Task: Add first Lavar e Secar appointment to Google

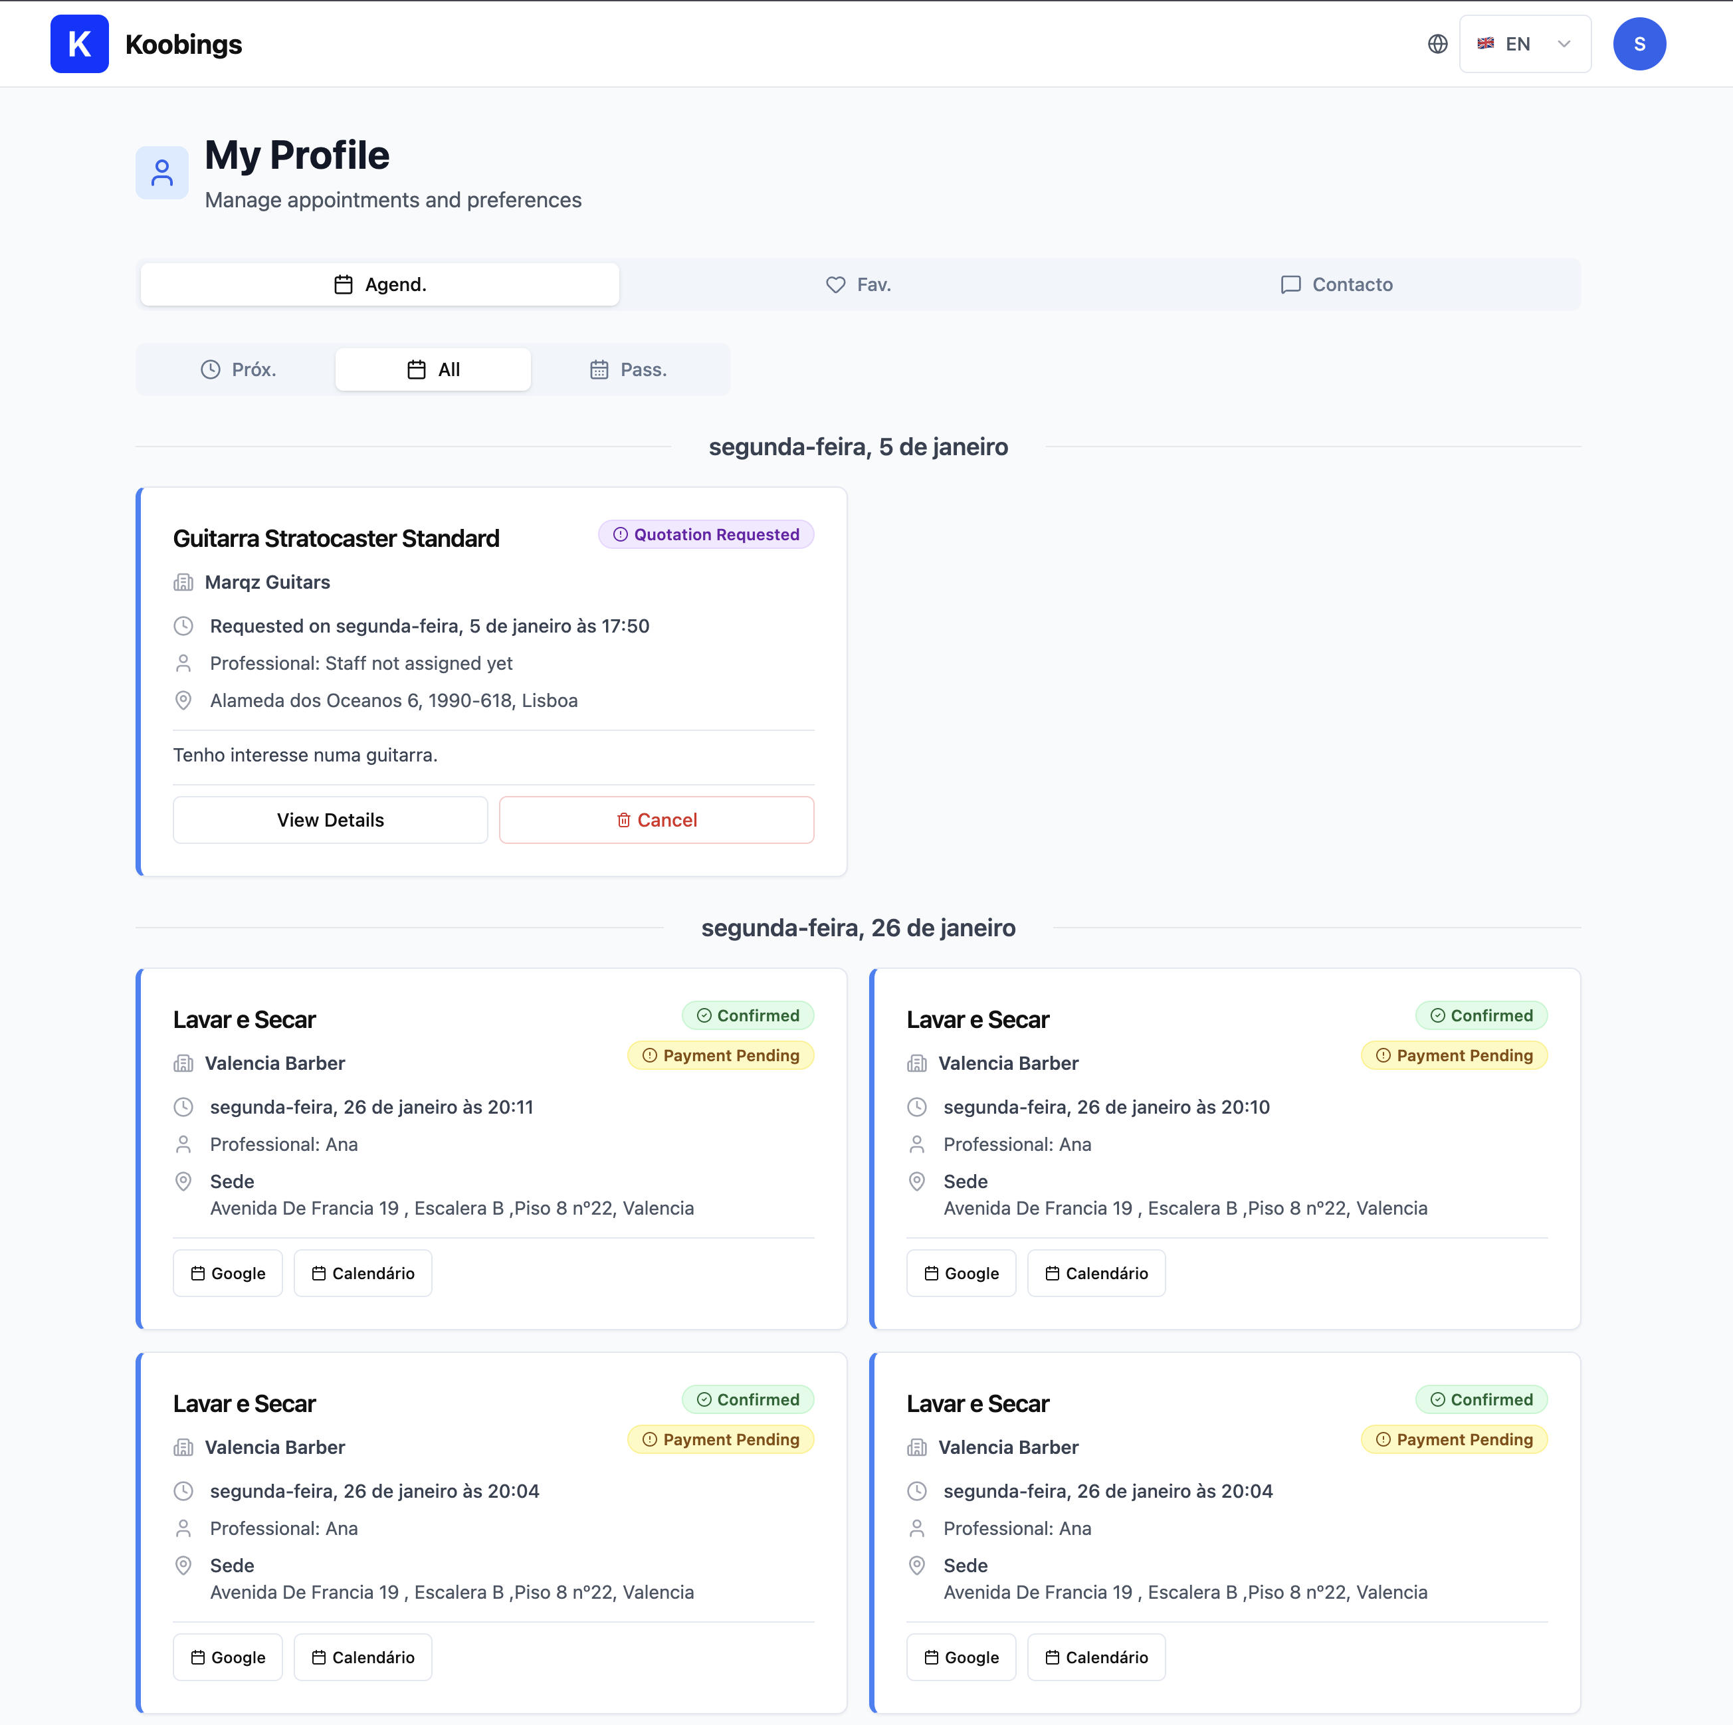Action: point(227,1273)
